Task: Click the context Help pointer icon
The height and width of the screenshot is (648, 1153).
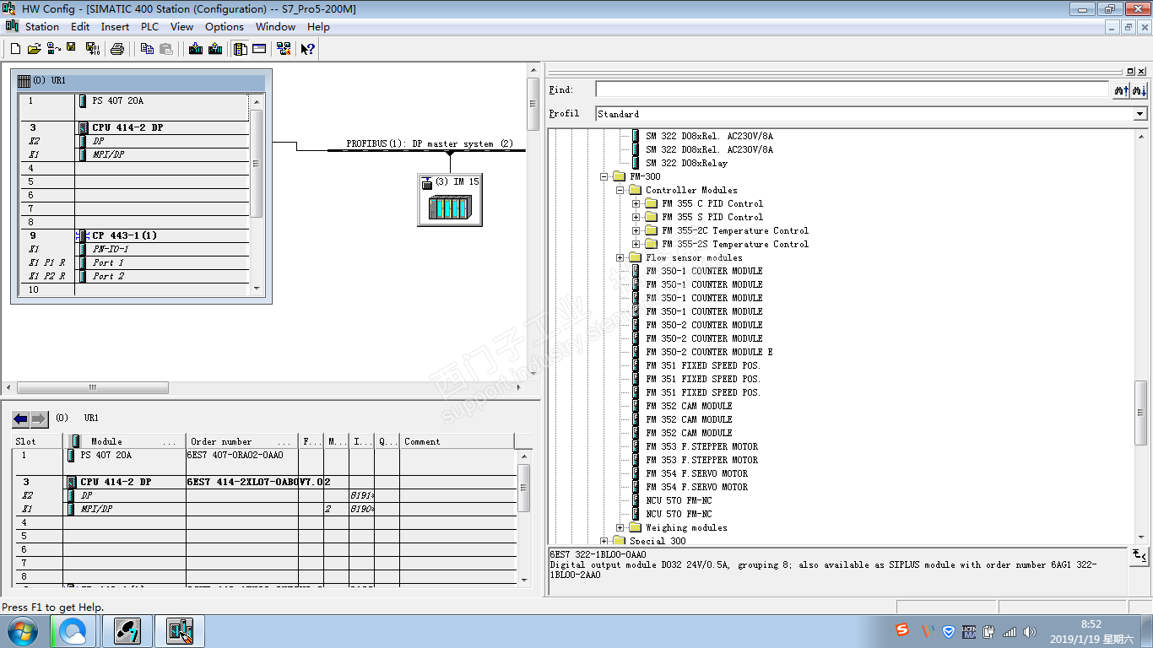Action: pos(308,49)
